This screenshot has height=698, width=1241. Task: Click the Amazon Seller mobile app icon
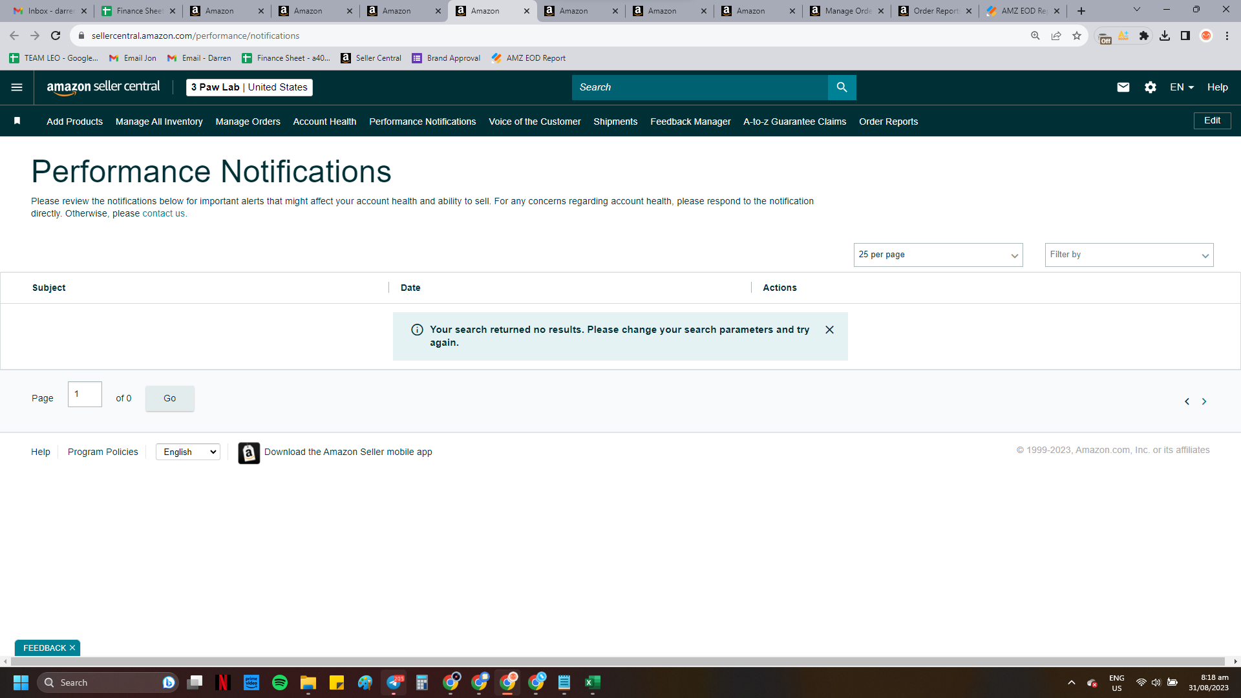click(249, 452)
